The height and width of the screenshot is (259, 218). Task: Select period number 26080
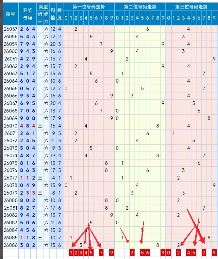tap(10, 200)
